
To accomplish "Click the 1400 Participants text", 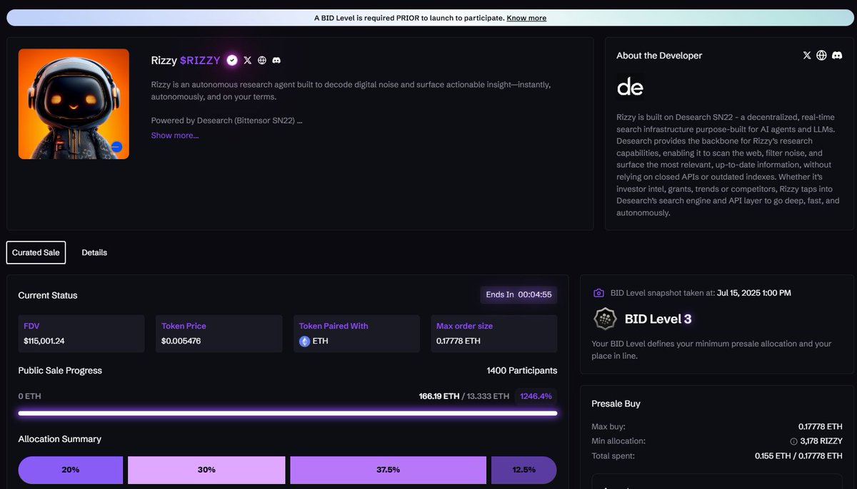I will 522,371.
